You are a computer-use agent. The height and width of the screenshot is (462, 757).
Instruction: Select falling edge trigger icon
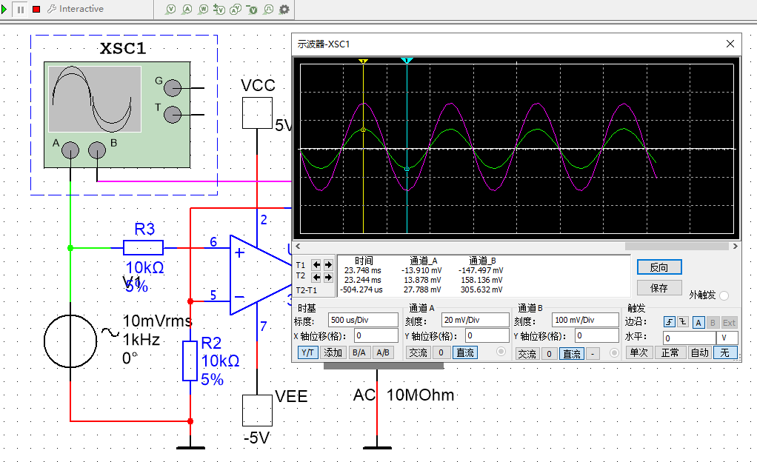(x=683, y=322)
